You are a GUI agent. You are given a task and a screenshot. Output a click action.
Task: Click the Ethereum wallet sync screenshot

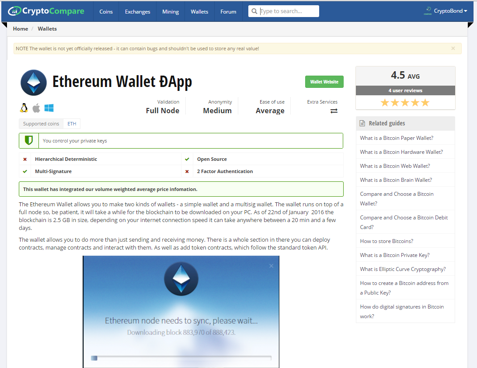coord(181,312)
